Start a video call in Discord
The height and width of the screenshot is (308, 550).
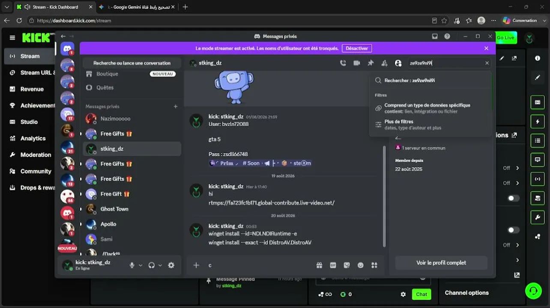pyautogui.click(x=357, y=63)
